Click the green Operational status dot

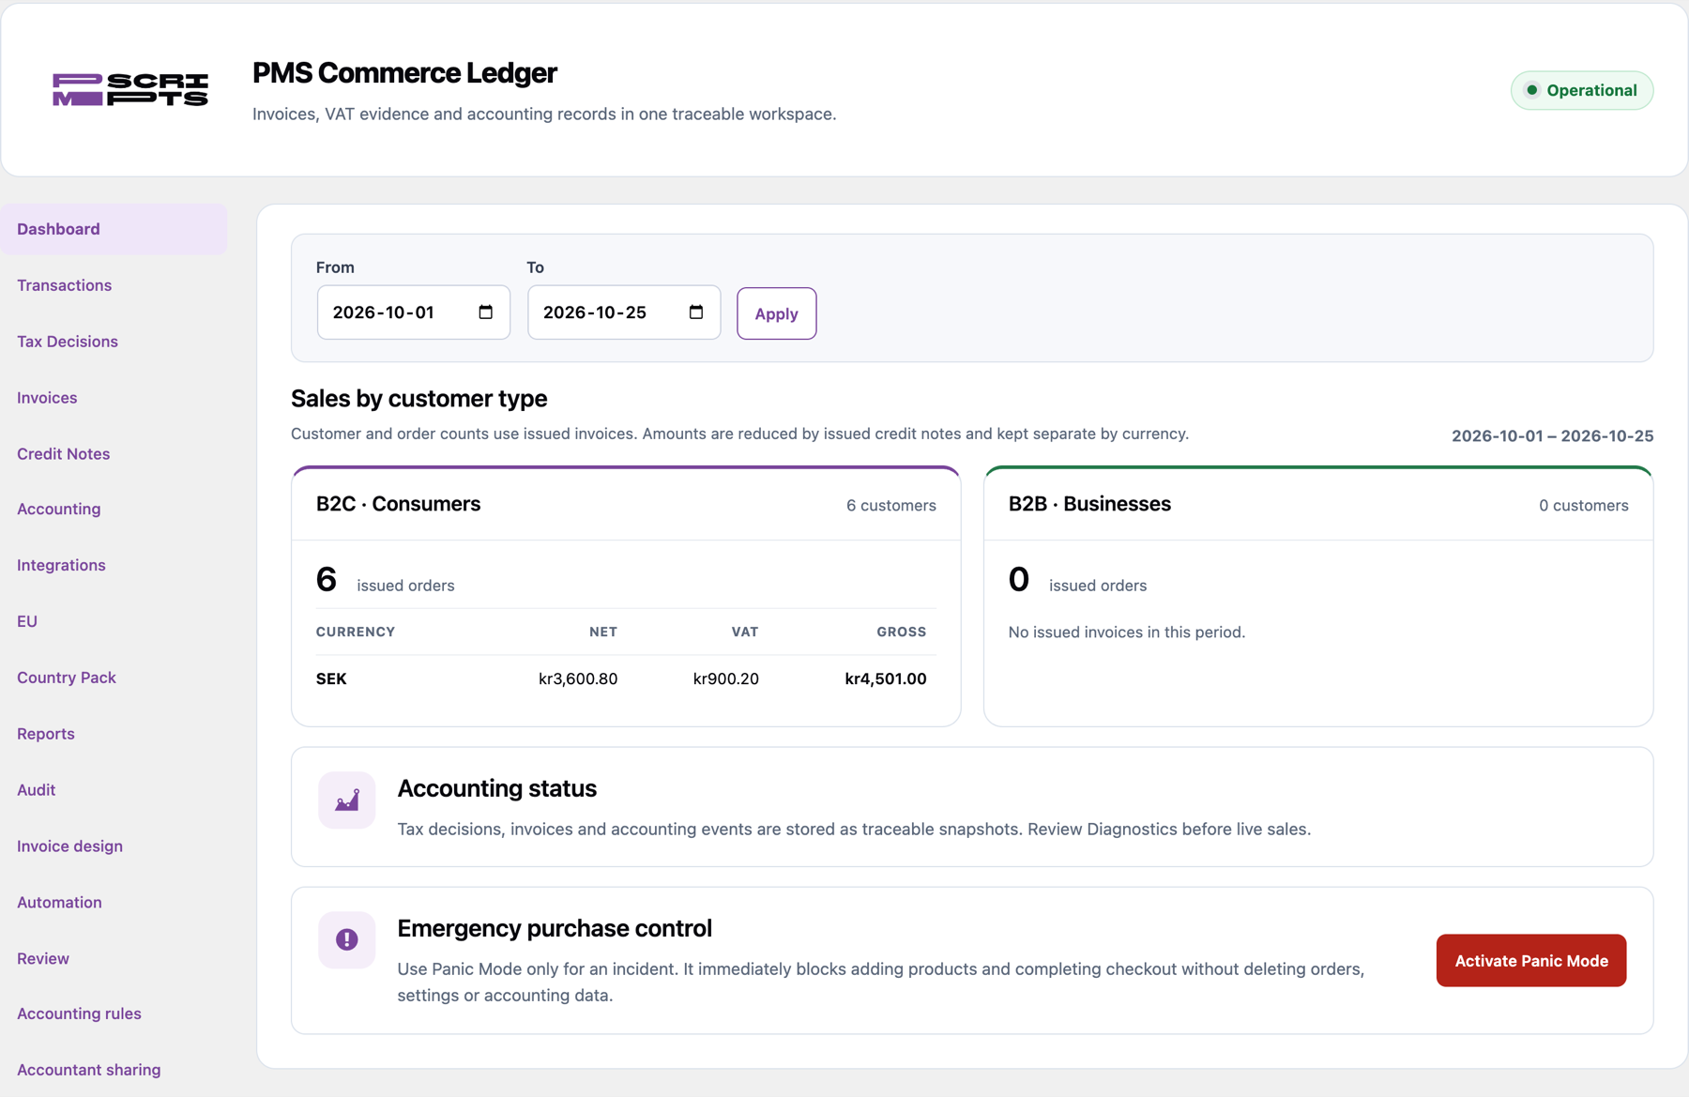[1531, 90]
